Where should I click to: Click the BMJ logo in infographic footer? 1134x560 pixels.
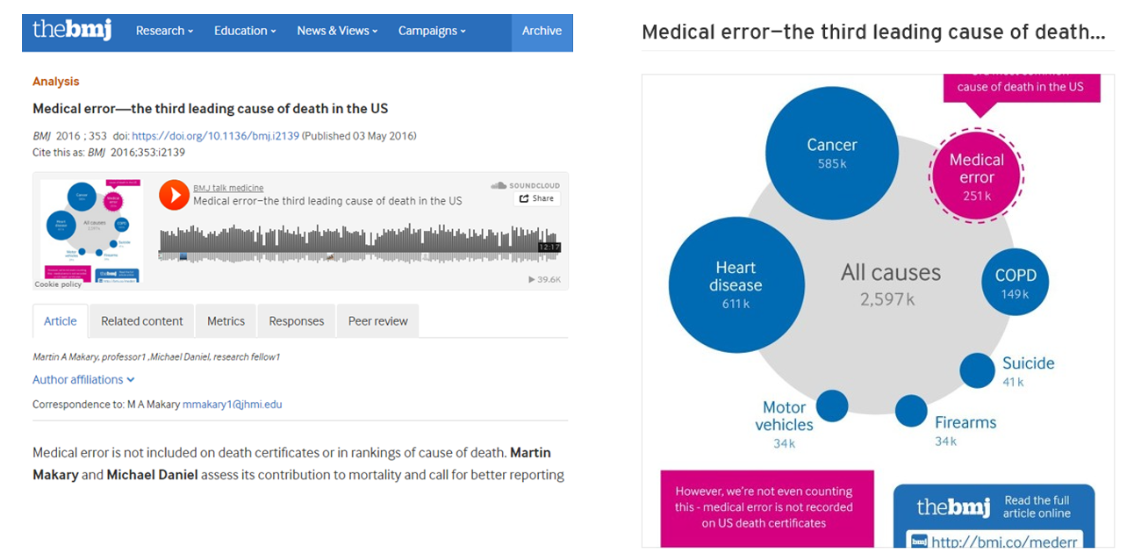pyautogui.click(x=953, y=506)
